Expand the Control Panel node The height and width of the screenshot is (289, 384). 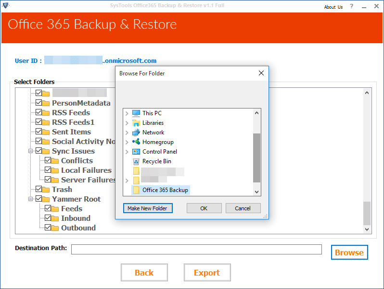click(x=127, y=152)
